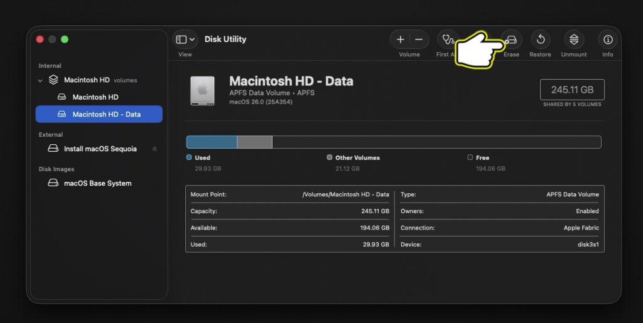Select Install macOS Sequoia external disk
This screenshot has height=323, width=643.
point(100,149)
